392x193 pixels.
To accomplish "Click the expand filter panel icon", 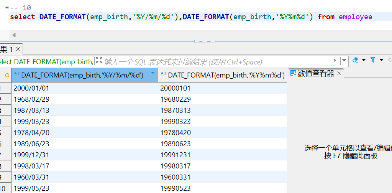I will tap(99, 60).
